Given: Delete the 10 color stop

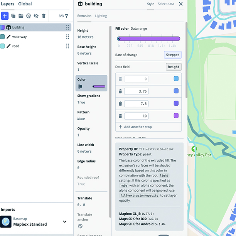Looking at the screenshot, I should pos(120,116).
